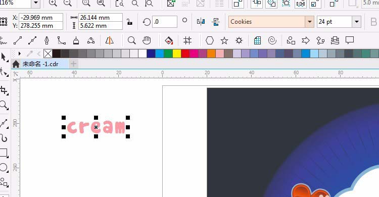Click the width field 26.144 mm
The width and height of the screenshot is (379, 197).
click(101, 18)
